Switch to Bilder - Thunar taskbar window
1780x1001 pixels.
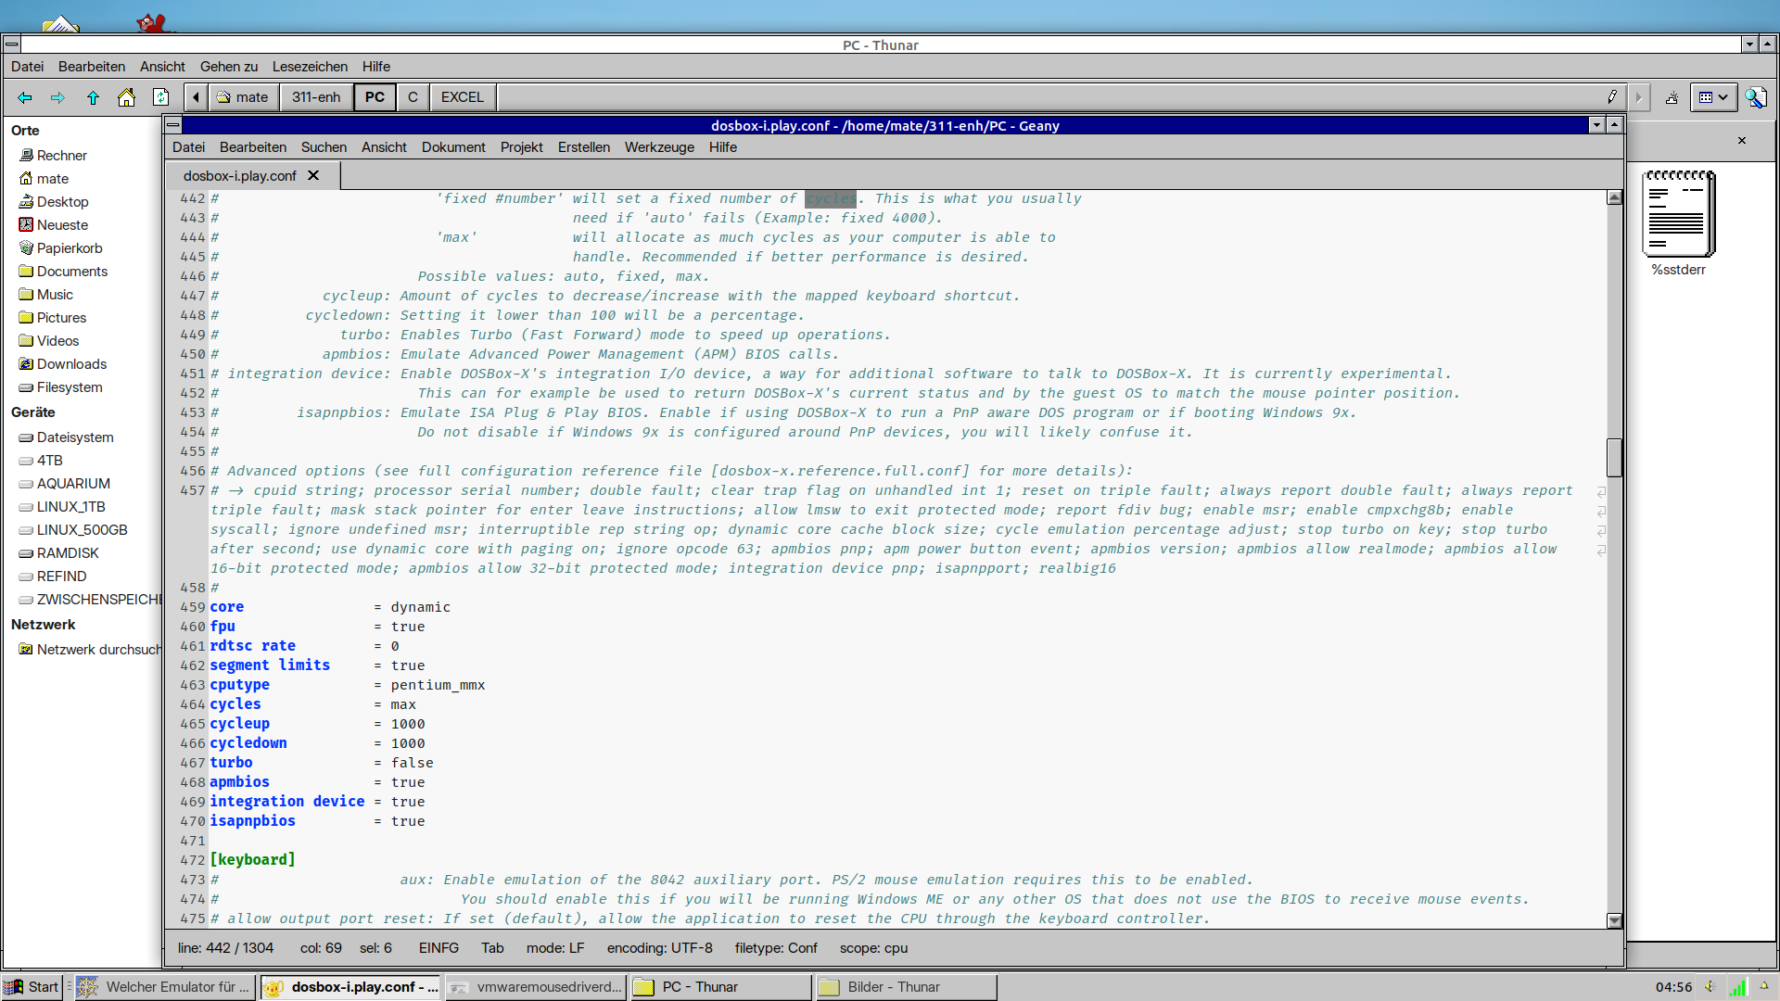[907, 987]
